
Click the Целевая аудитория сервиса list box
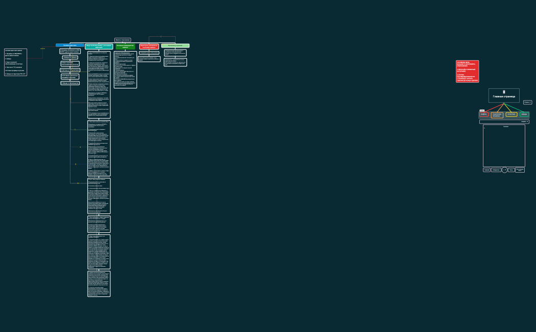[15, 62]
